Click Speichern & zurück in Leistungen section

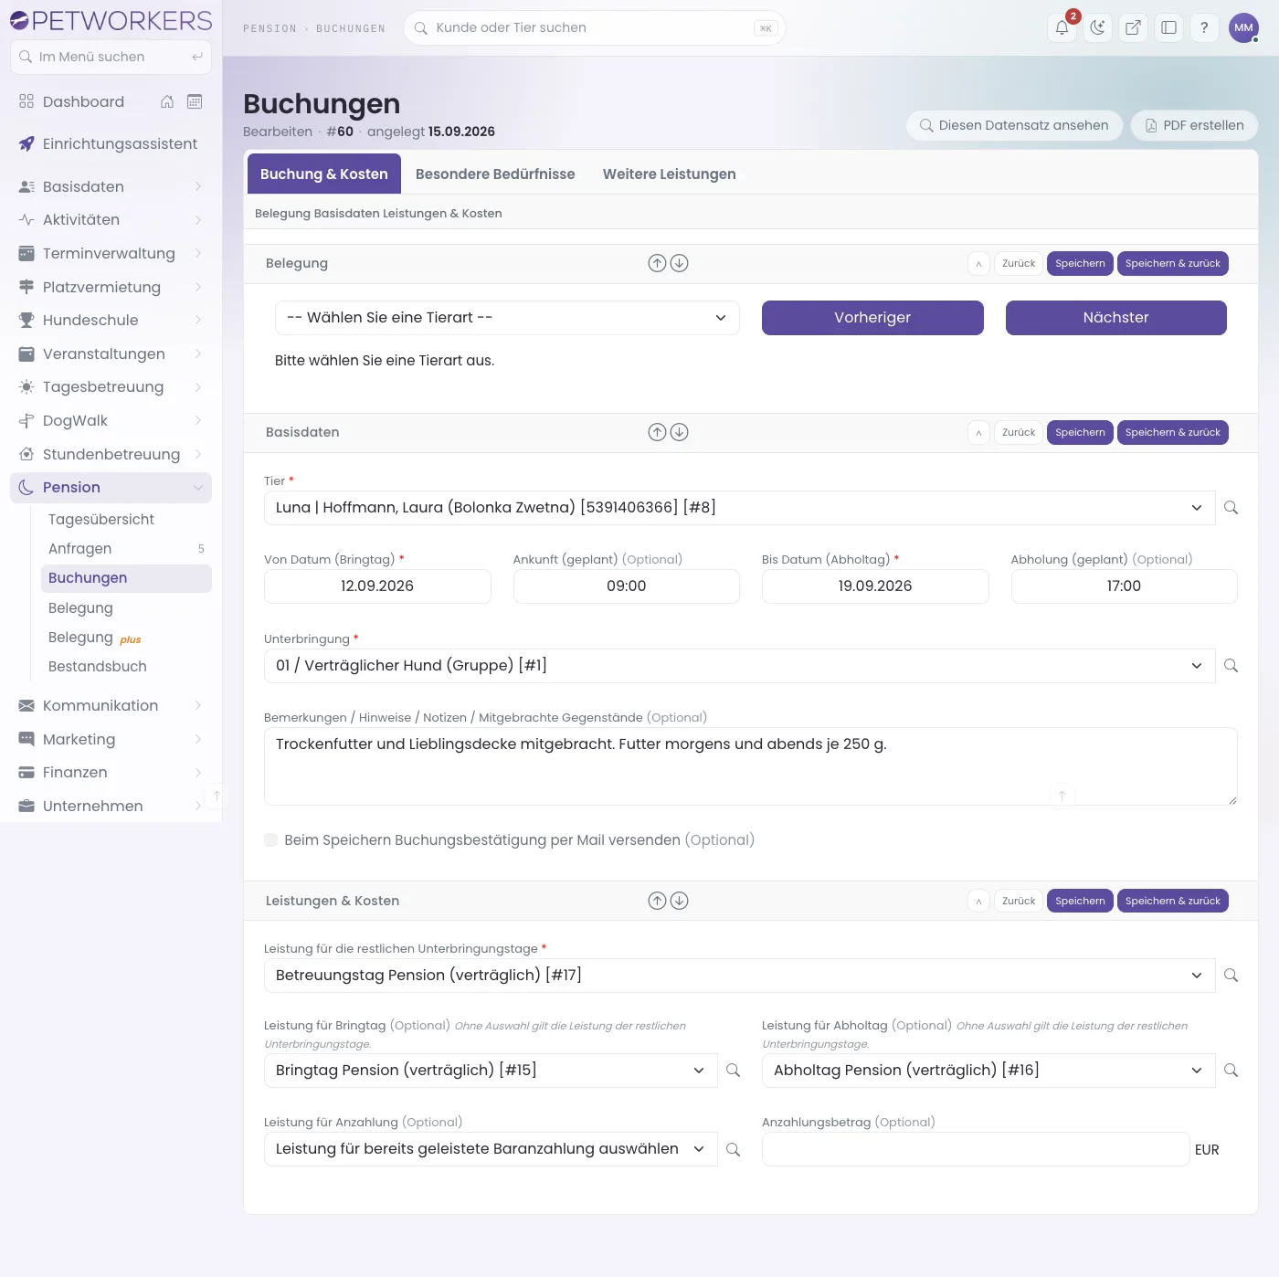[1172, 901]
